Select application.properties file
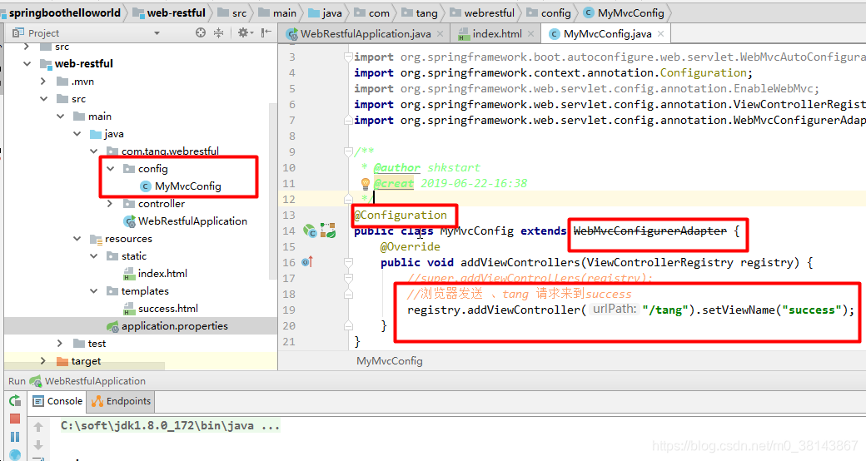The width and height of the screenshot is (866, 461). point(175,326)
